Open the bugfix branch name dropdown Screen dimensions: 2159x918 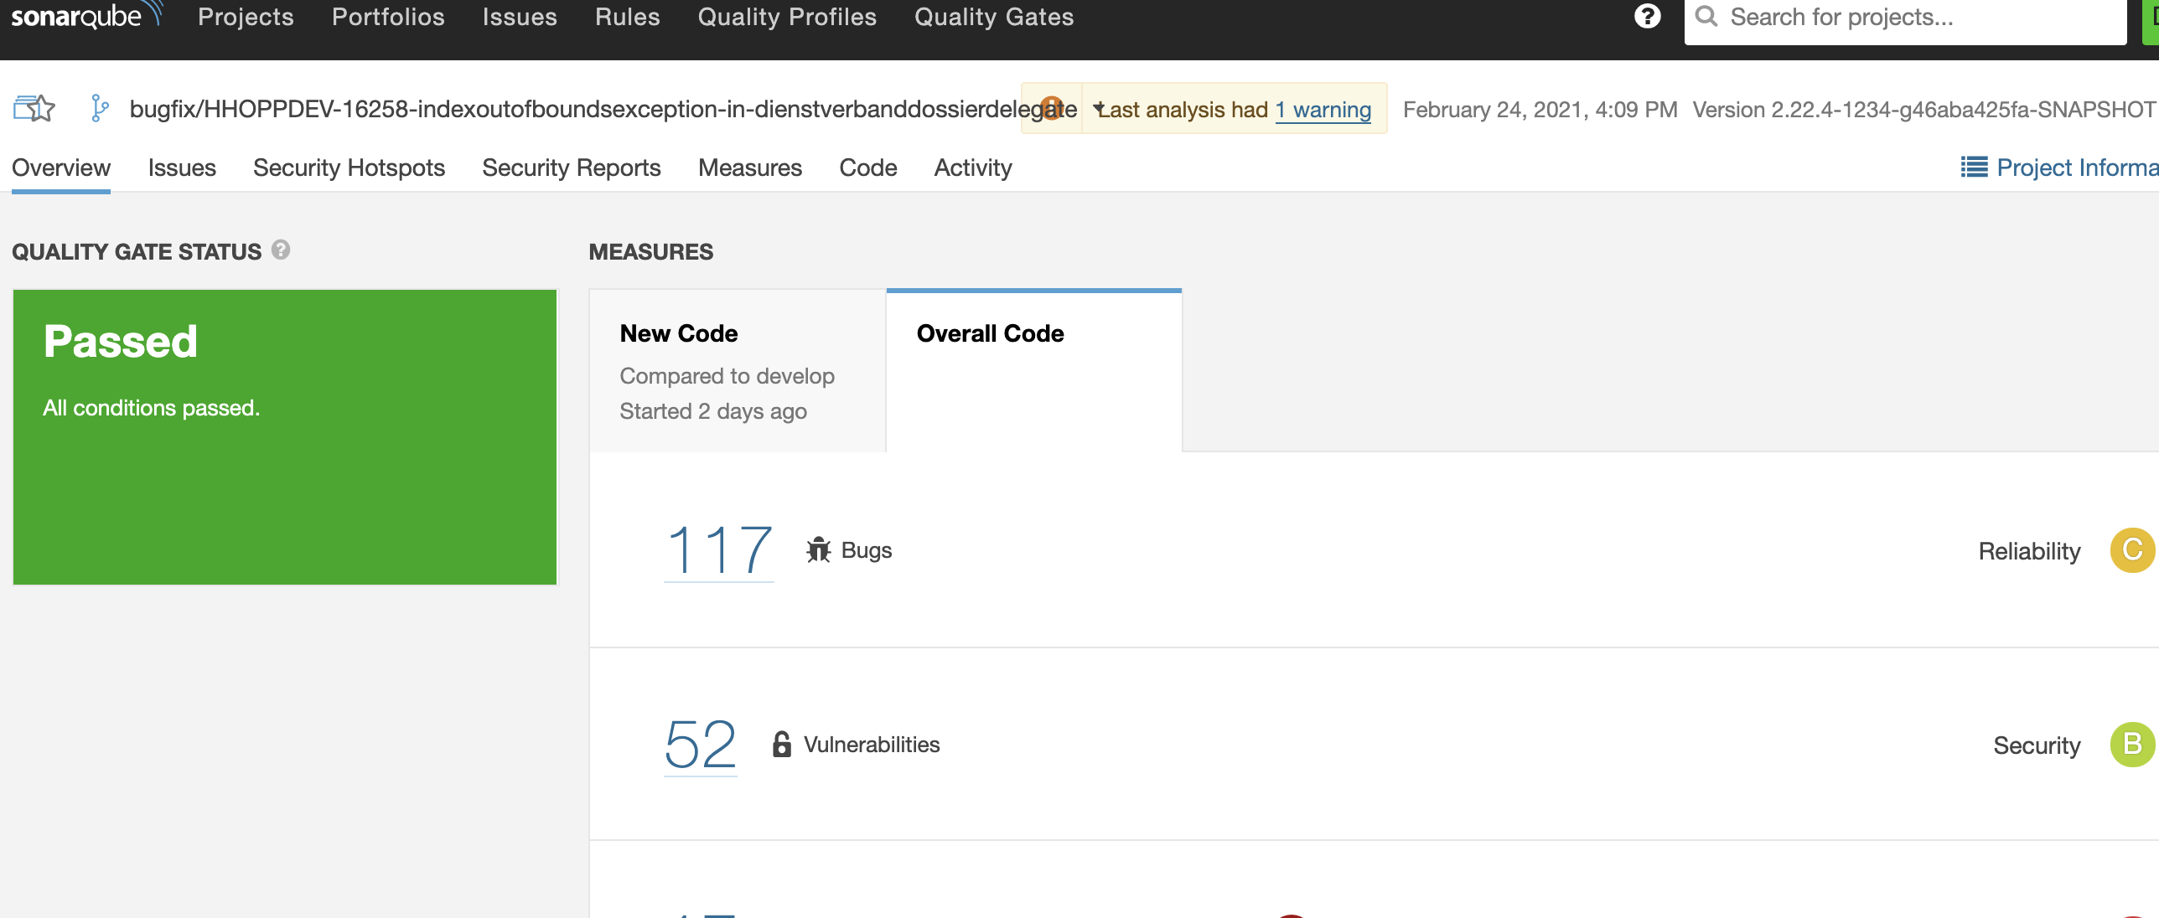587,109
